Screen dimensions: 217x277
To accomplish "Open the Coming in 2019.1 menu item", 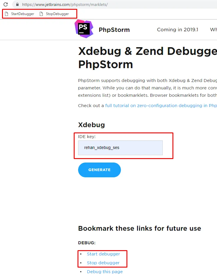I will (177, 29).
